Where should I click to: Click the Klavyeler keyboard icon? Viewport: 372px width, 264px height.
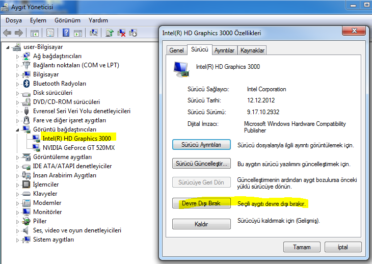[26, 194]
